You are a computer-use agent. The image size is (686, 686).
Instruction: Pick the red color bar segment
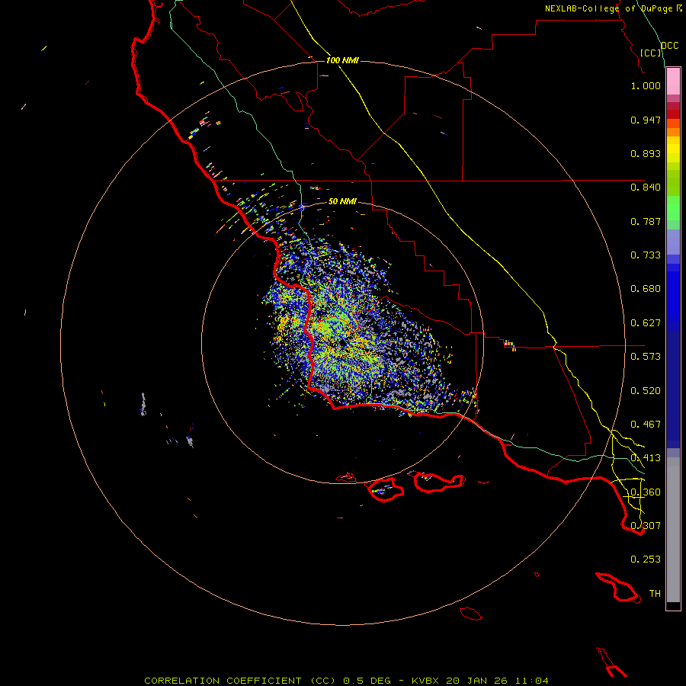[673, 114]
